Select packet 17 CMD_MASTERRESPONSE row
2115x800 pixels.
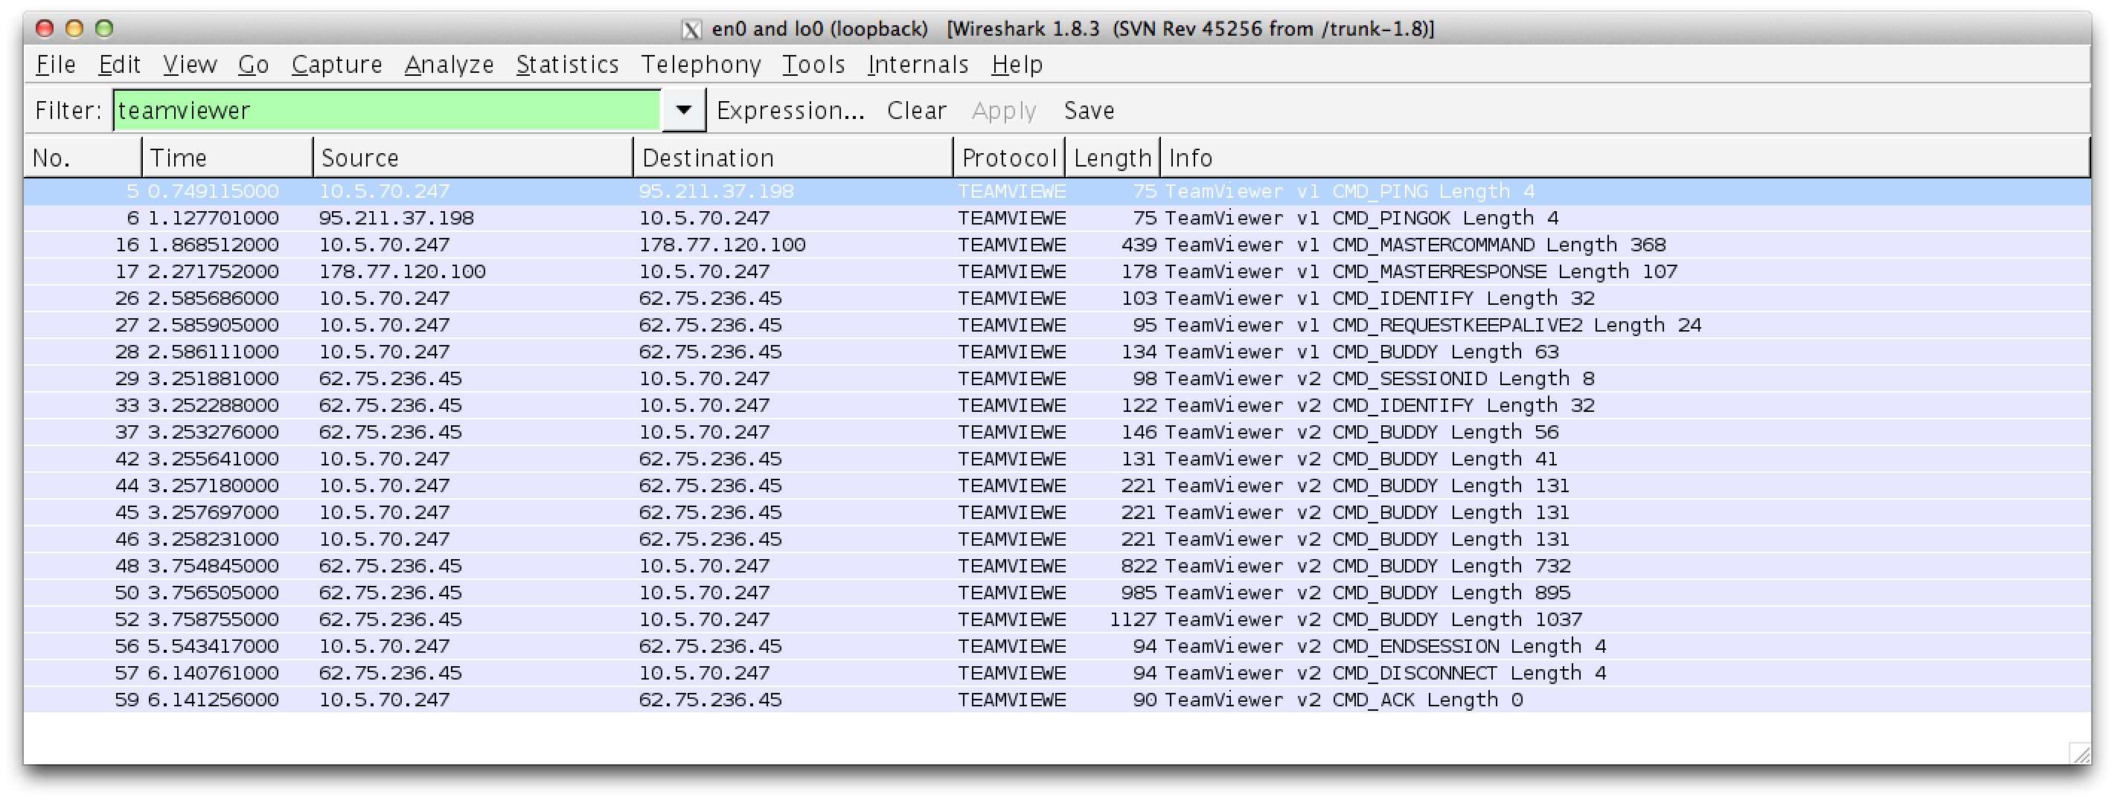(1057, 271)
